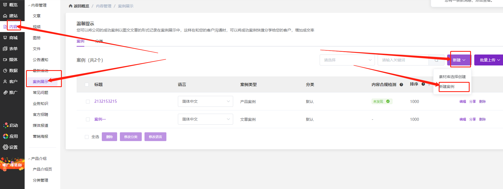Click the 推广得奖励 promo banner
503x189 pixels.
[12, 164]
